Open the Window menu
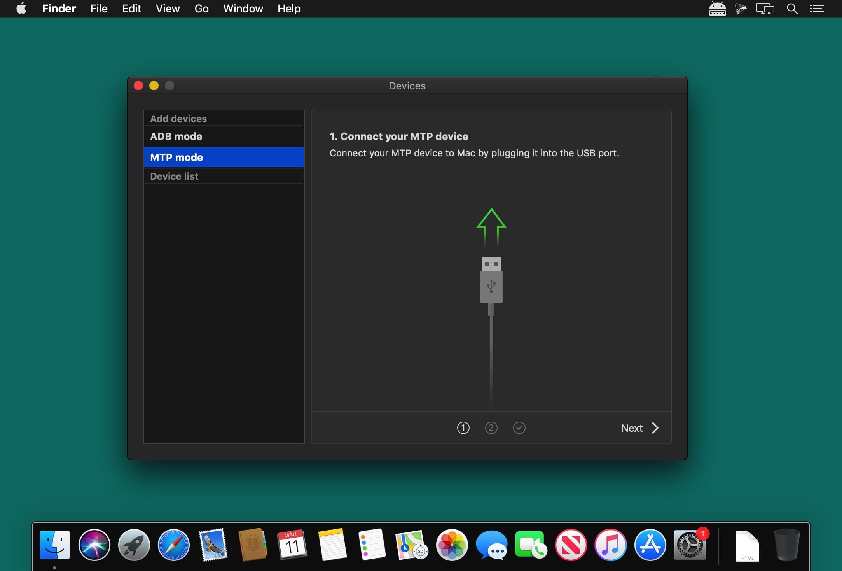The width and height of the screenshot is (842, 571). (243, 9)
